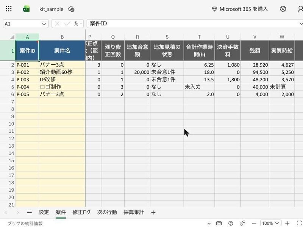Switch to the 設定 sheet tab
303x227 pixels.
44,212
